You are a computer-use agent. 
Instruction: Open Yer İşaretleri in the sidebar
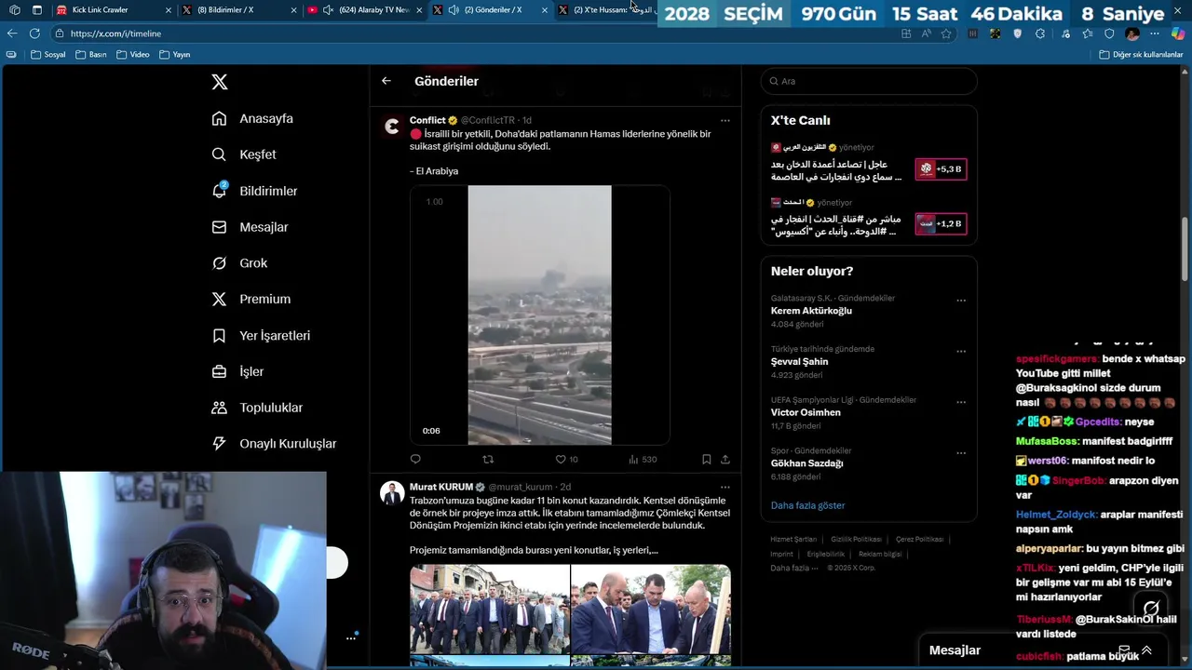(x=261, y=335)
